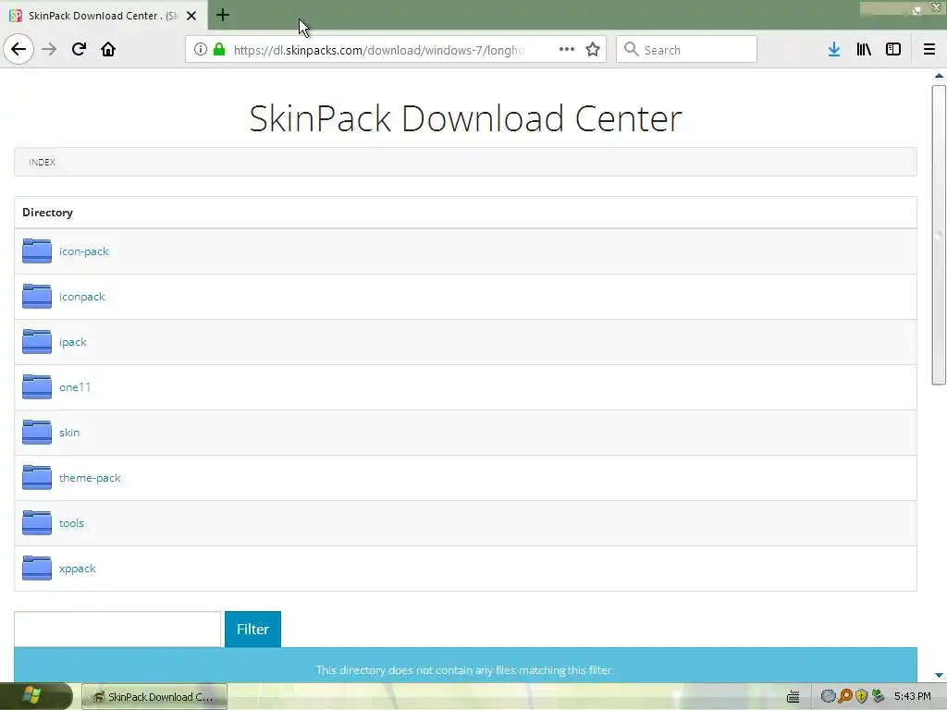Click the INDEX breadcrumb

(42, 162)
